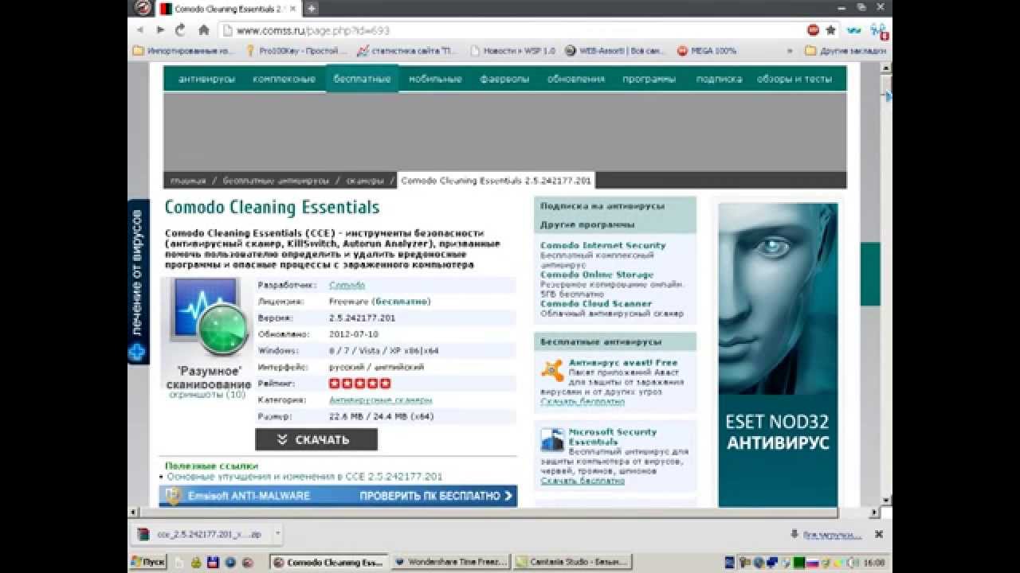Open the Новости WSP 1.0 bookmark
This screenshot has width=1020, height=573.
point(513,50)
